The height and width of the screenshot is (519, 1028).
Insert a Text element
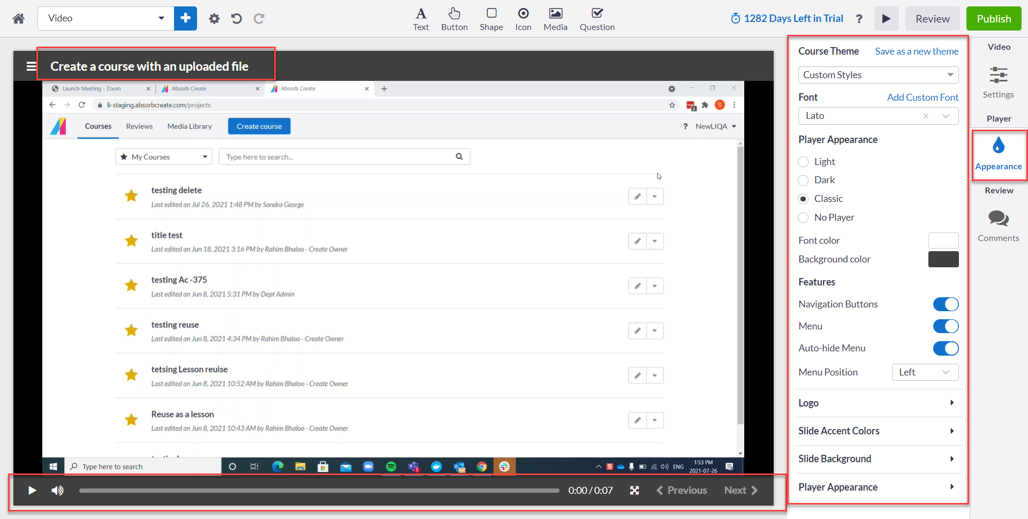pyautogui.click(x=421, y=19)
